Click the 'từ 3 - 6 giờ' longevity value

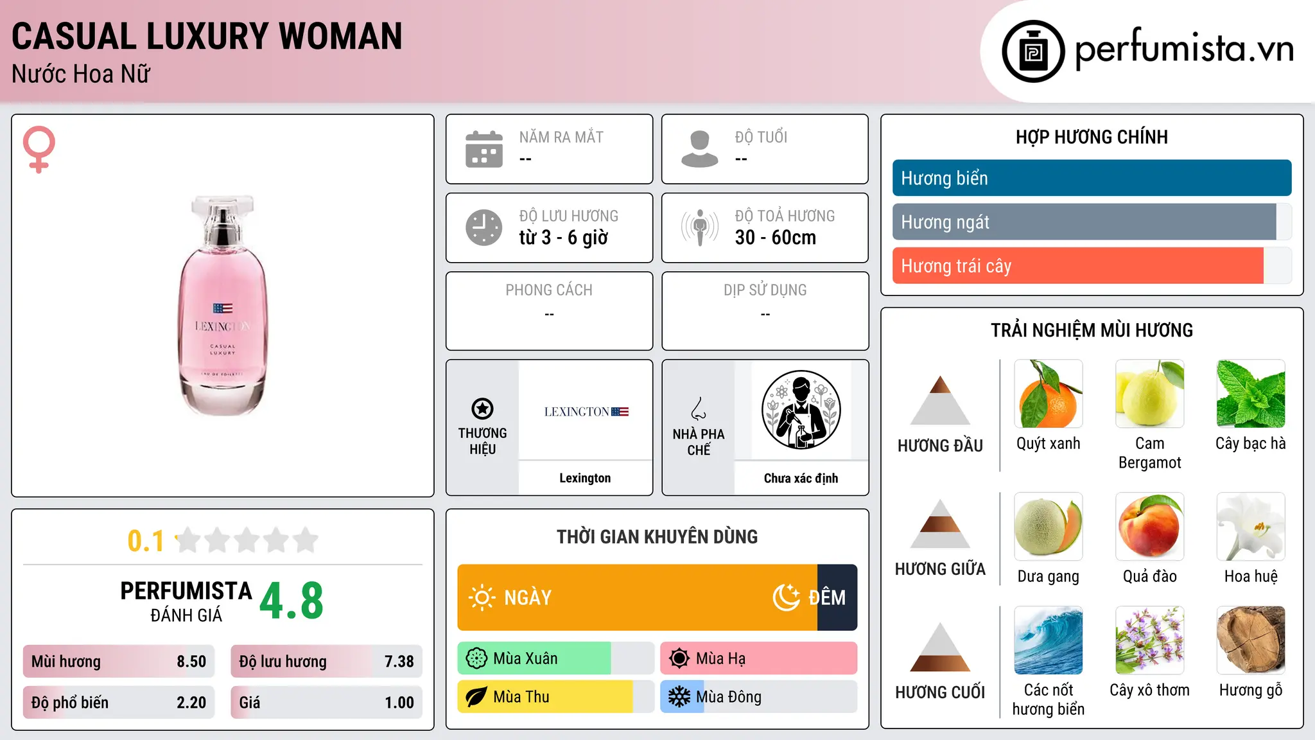click(563, 237)
